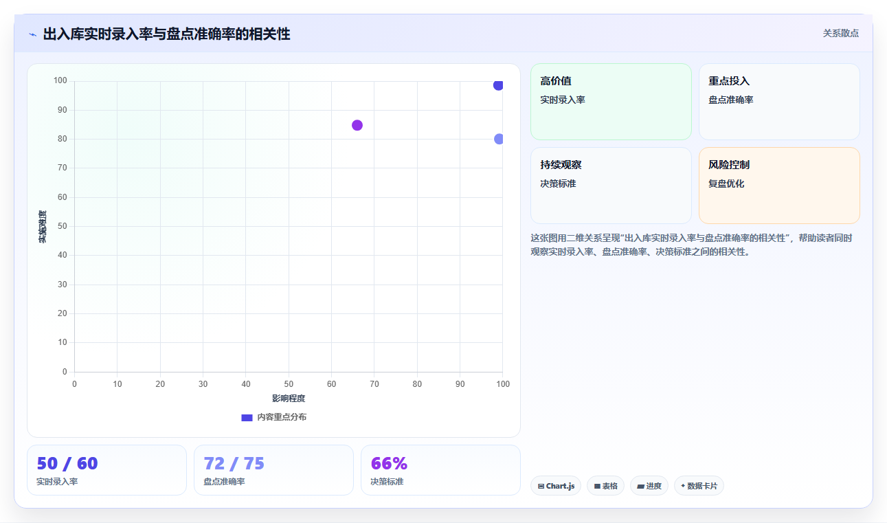Click the Chart.js tag

556,486
